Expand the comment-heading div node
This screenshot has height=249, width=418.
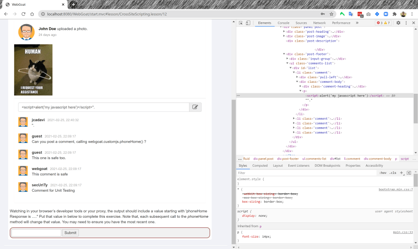[x=300, y=86]
